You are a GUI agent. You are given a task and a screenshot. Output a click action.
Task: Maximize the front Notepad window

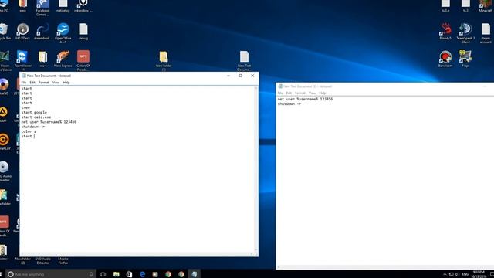click(x=240, y=76)
